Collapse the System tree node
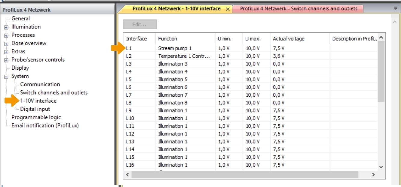The image size is (401, 187). tap(6, 77)
